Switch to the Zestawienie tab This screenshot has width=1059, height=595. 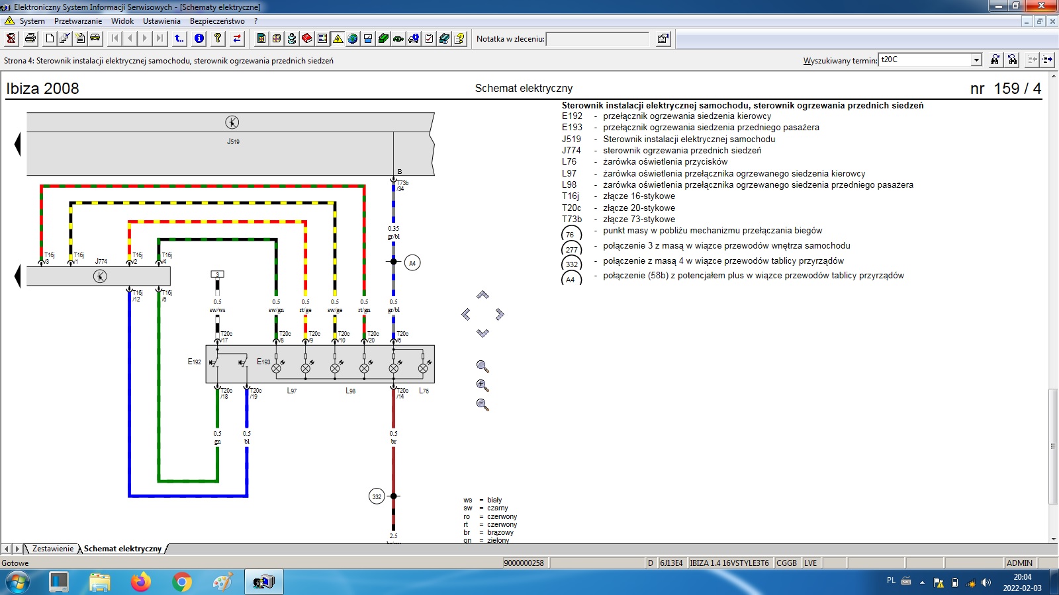pyautogui.click(x=53, y=549)
